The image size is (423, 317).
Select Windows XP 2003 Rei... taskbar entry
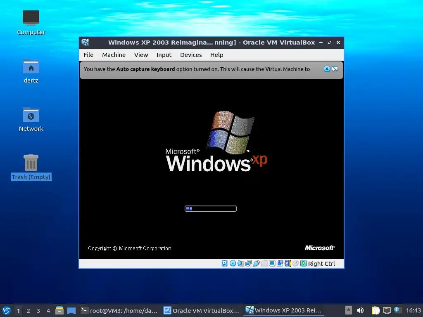[284, 310]
